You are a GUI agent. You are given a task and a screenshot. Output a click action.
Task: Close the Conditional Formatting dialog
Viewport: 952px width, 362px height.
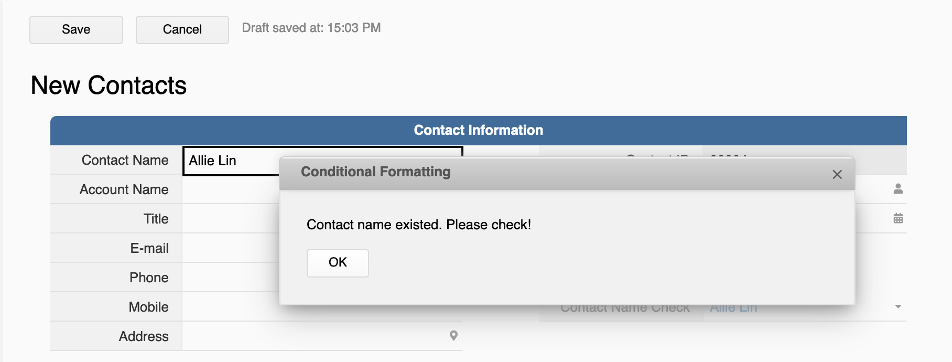[x=837, y=175]
